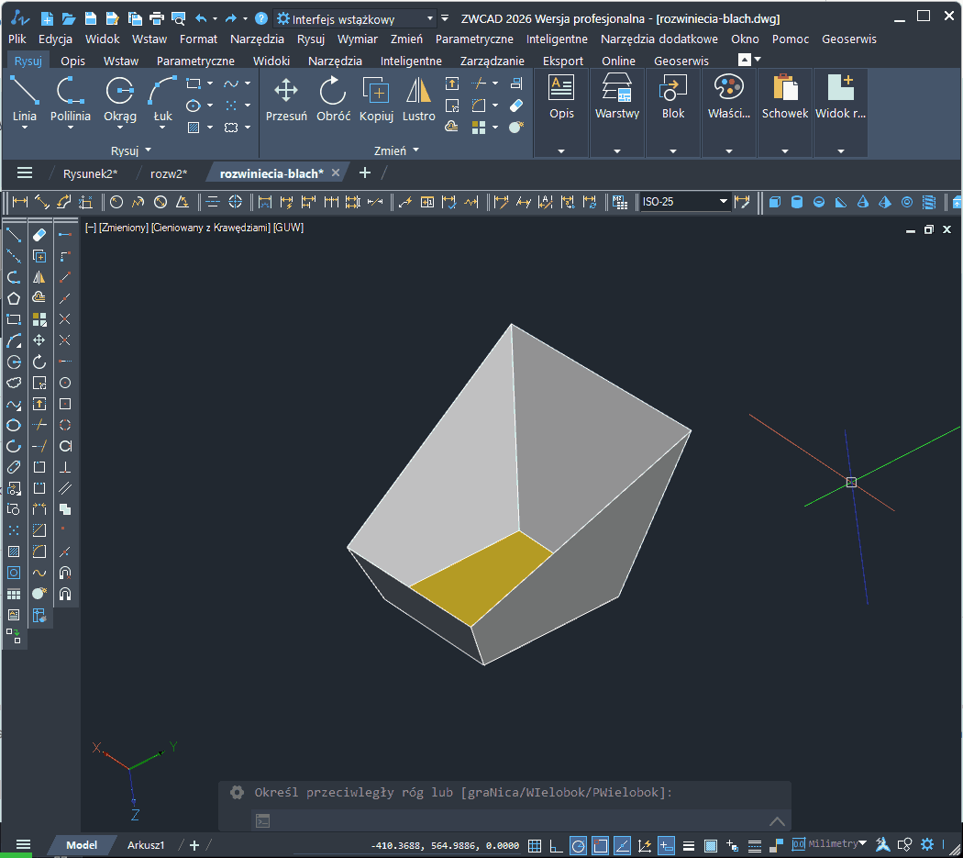
Task: Expand the Widok r... panel dropdown arrow
Action: (x=841, y=151)
